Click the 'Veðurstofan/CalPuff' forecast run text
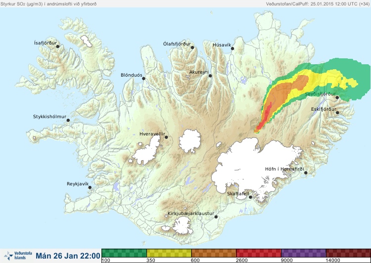 coord(317,4)
